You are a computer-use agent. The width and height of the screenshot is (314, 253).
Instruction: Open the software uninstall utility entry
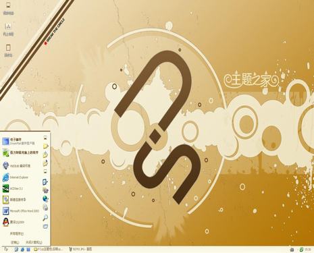pyautogui.click(x=20, y=152)
